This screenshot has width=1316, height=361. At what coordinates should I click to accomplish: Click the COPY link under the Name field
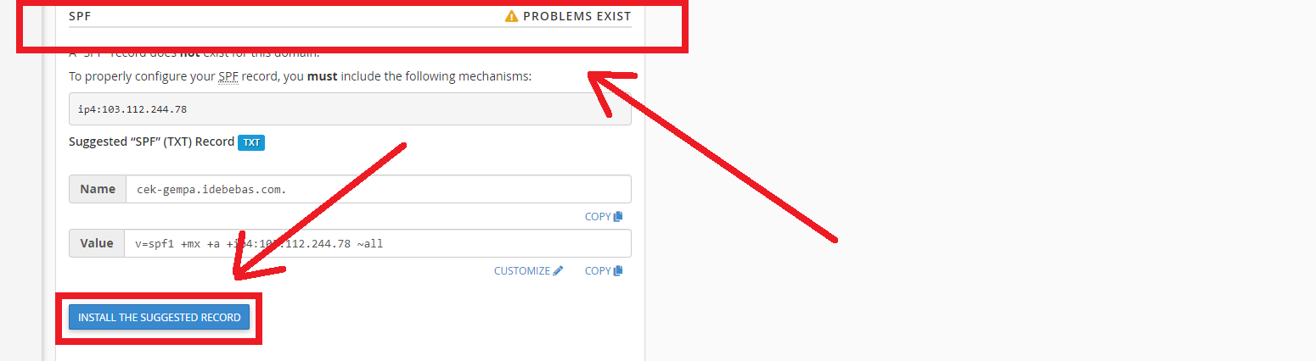tap(598, 216)
